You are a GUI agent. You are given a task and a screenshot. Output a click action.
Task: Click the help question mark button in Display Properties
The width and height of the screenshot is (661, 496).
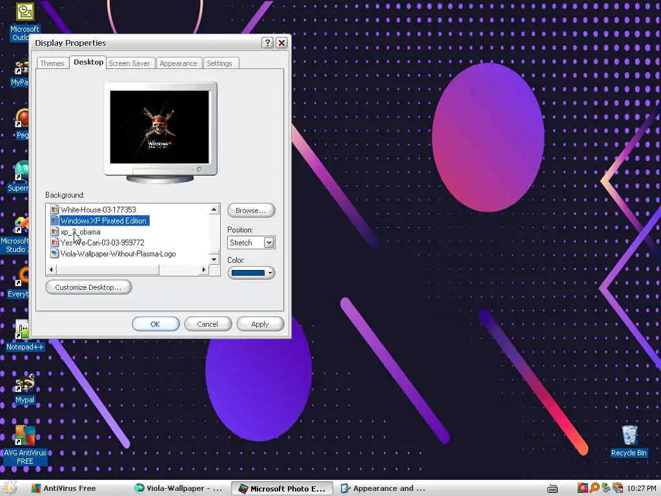click(x=267, y=43)
